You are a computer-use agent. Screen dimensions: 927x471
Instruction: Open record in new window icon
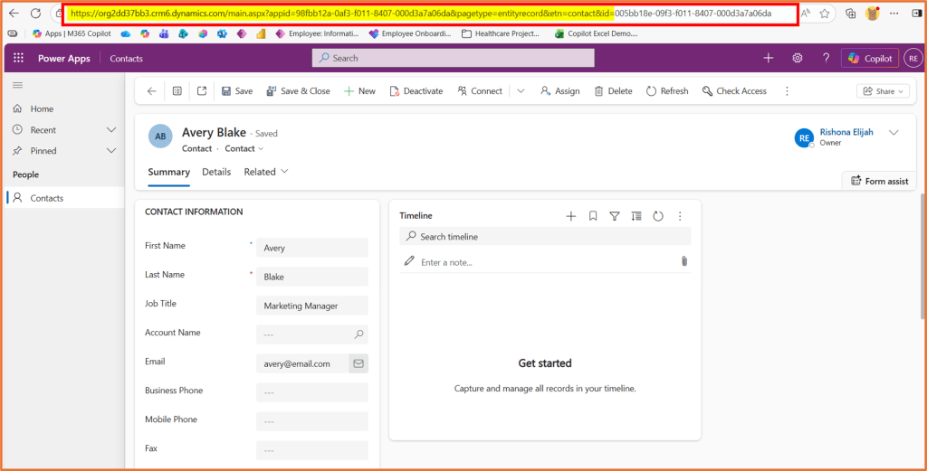click(202, 91)
